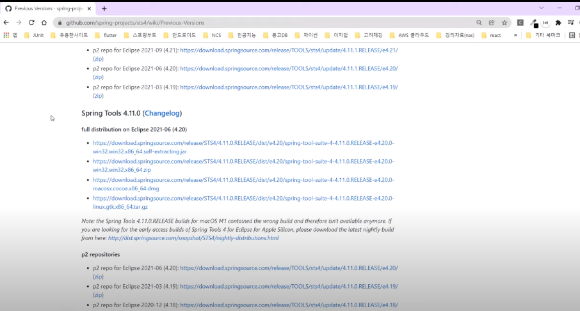This screenshot has height=311, width=580.
Task: Open the nightly-distributions.html snapshot link
Action: pos(193,238)
